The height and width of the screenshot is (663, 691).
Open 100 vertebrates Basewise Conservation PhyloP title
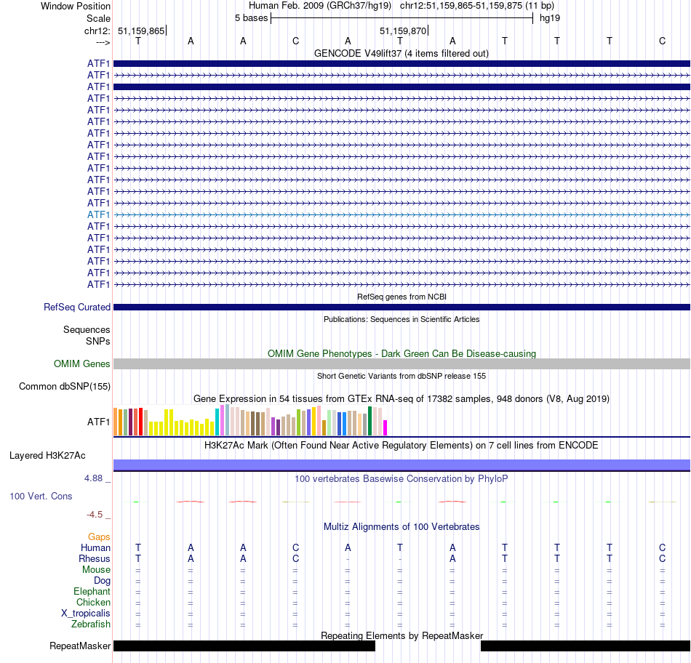(x=401, y=478)
